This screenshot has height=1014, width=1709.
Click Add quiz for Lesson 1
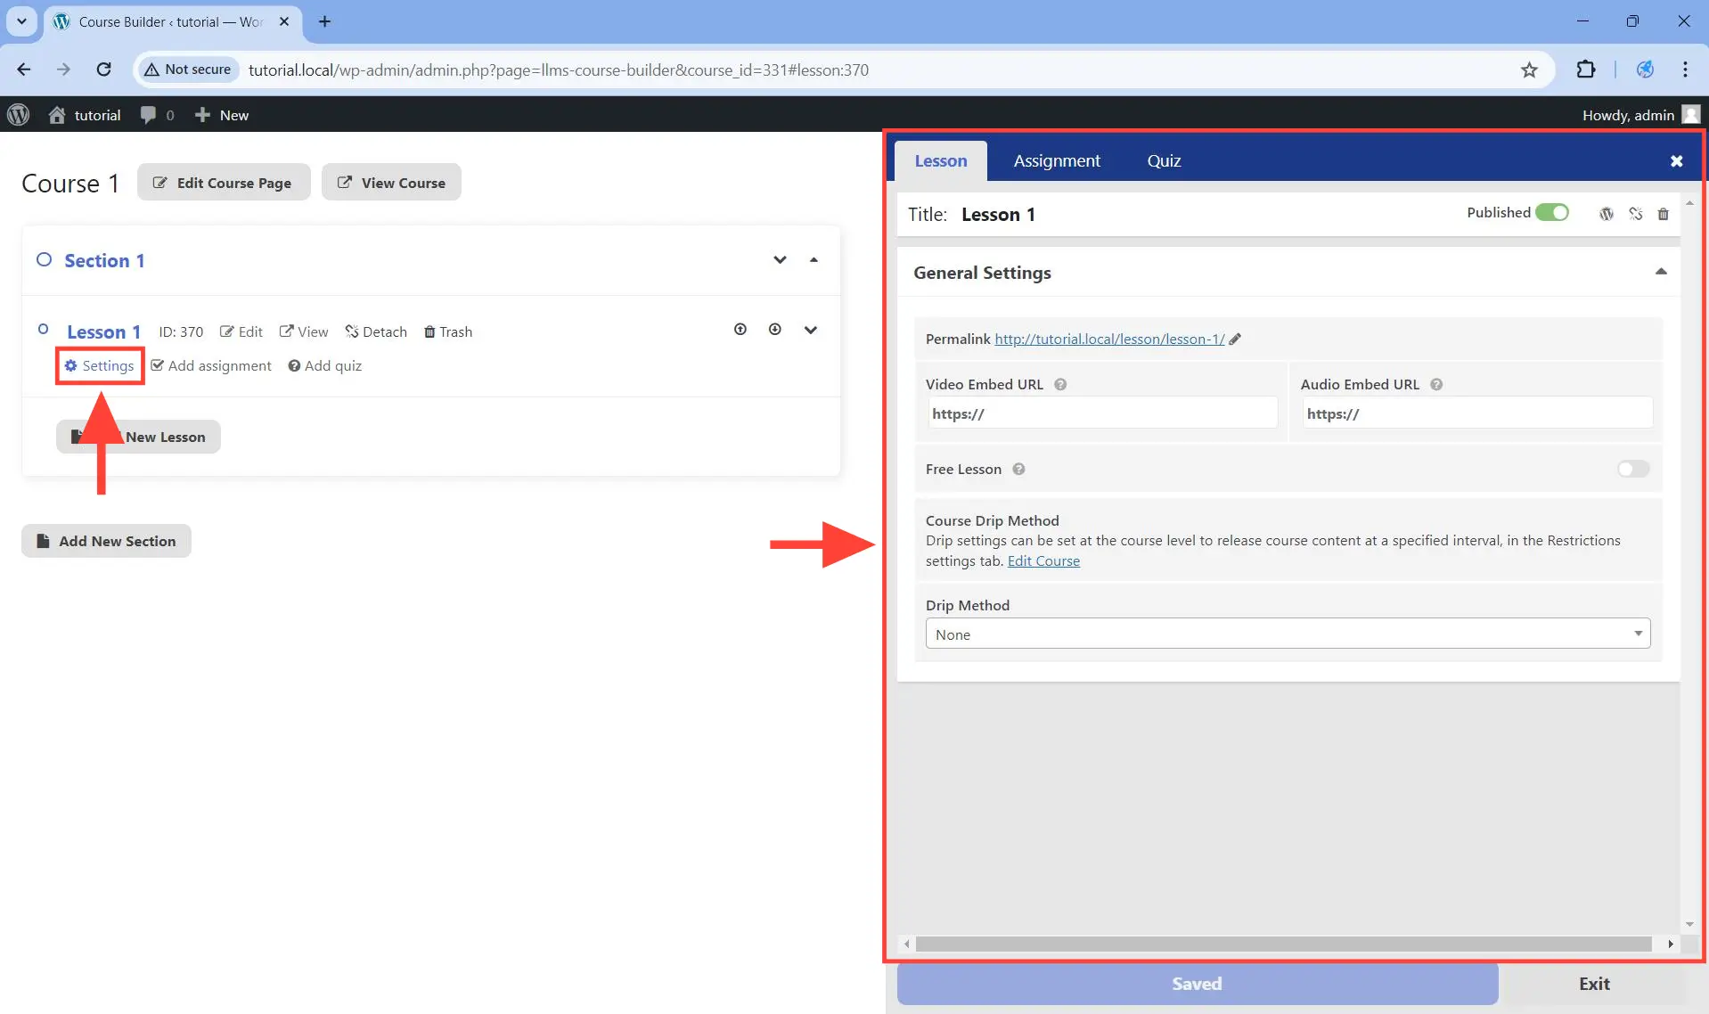click(325, 365)
